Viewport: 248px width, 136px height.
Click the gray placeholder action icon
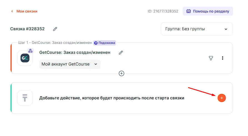point(25,98)
